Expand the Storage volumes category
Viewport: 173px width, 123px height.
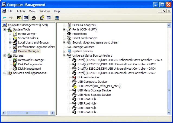coord(64,47)
